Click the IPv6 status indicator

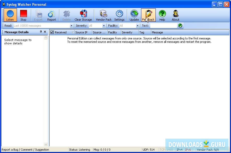pyautogui.click(x=188, y=150)
